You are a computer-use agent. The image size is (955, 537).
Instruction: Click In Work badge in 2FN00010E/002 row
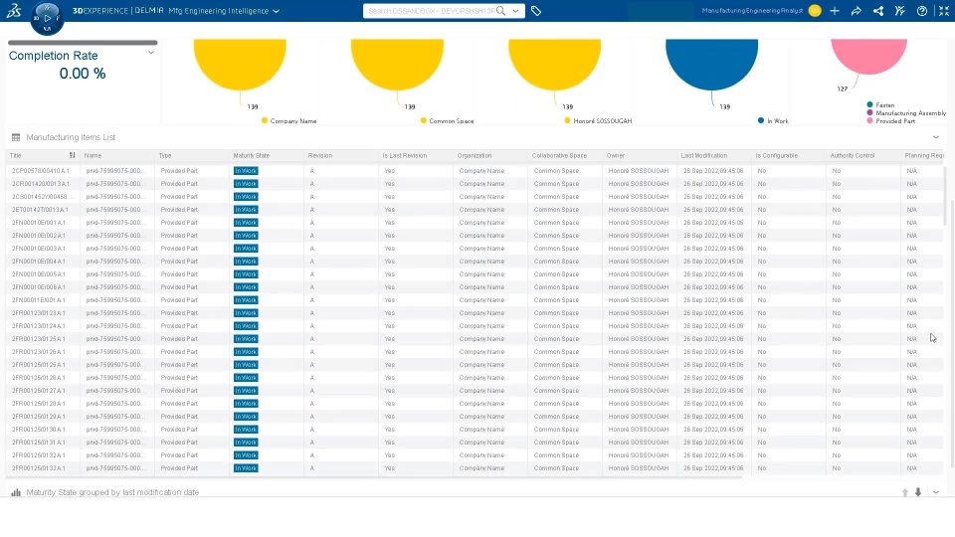click(x=246, y=236)
